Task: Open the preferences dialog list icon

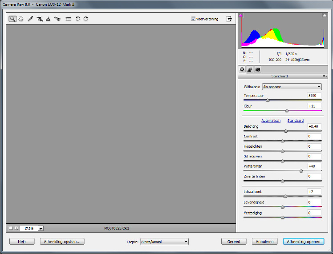Action: click(x=68, y=19)
